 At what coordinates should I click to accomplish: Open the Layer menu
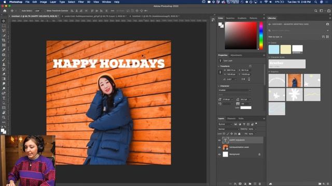(x=53, y=2)
